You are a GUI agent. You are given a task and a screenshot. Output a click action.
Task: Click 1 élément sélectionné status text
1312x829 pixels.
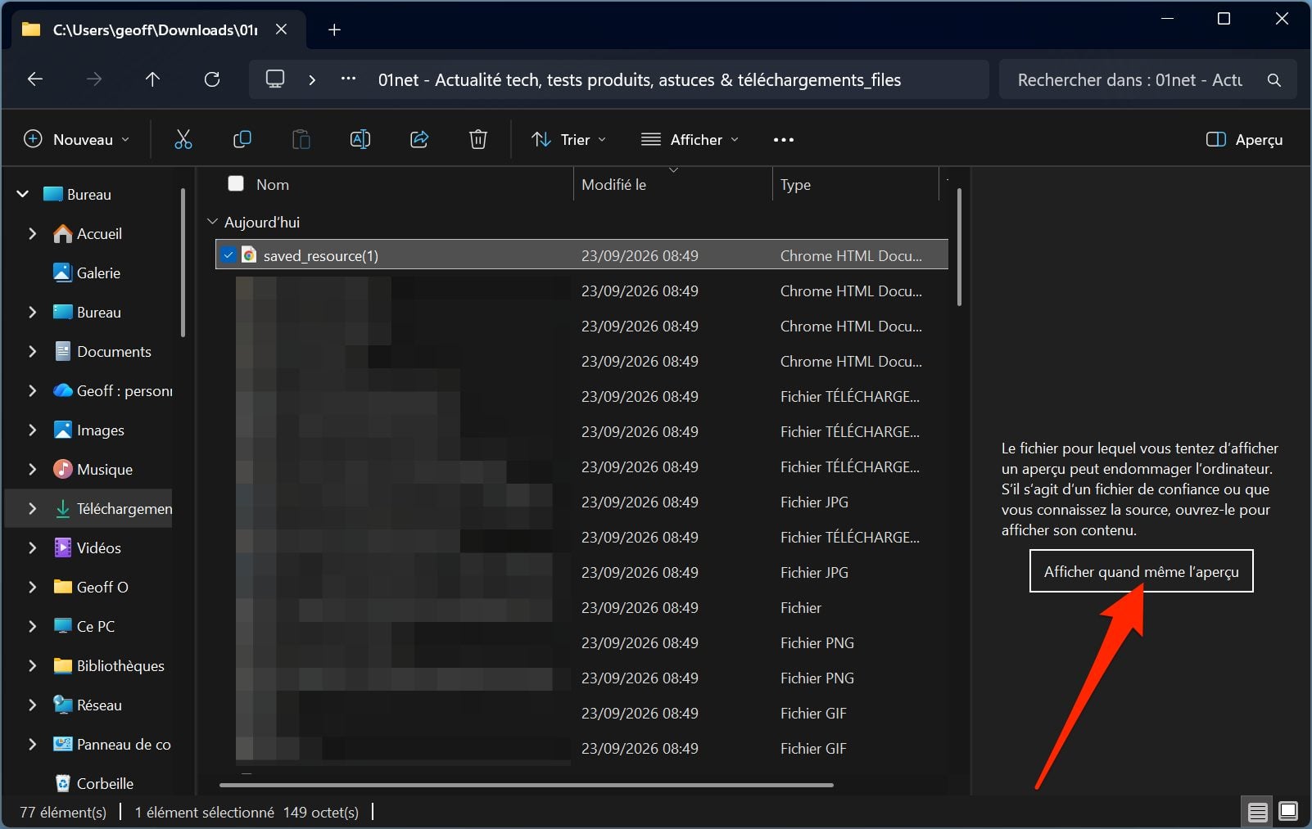point(204,812)
